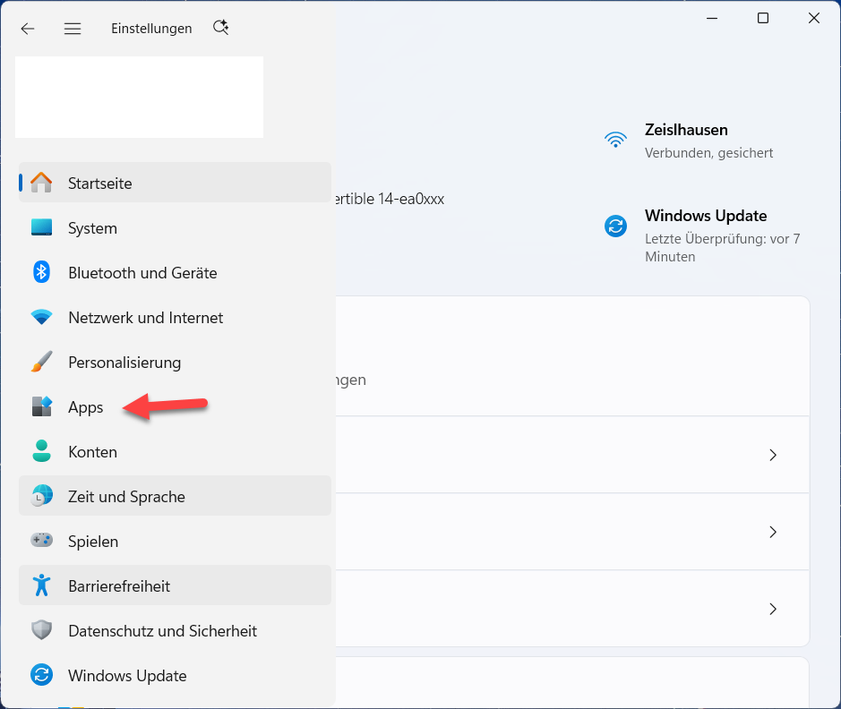
Task: Open Startseite in the sidebar
Action: (175, 183)
